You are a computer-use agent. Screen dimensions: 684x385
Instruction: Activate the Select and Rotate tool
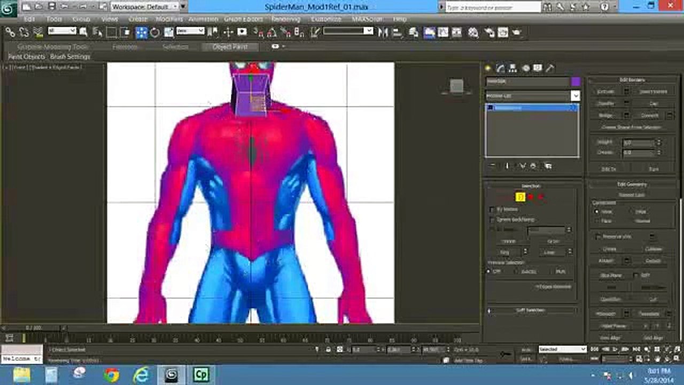pyautogui.click(x=155, y=32)
